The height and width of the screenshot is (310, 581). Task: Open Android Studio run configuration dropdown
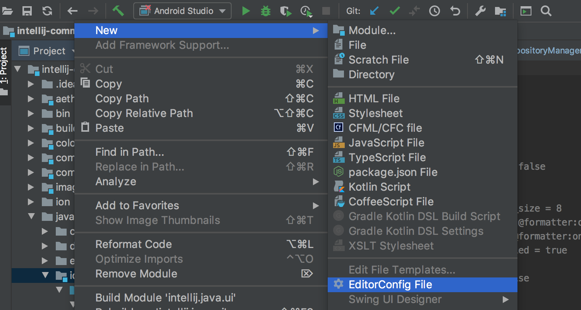pos(182,11)
